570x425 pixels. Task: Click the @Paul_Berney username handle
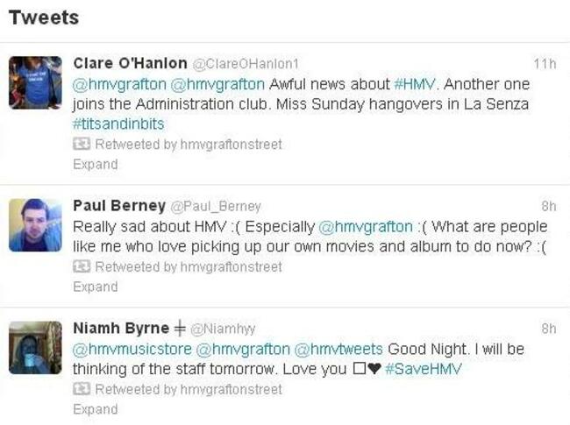tap(216, 206)
